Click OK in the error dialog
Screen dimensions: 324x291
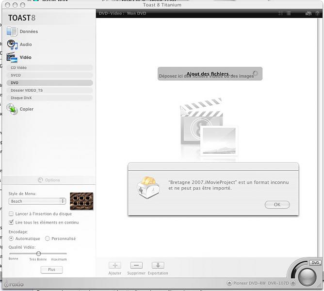click(x=277, y=205)
